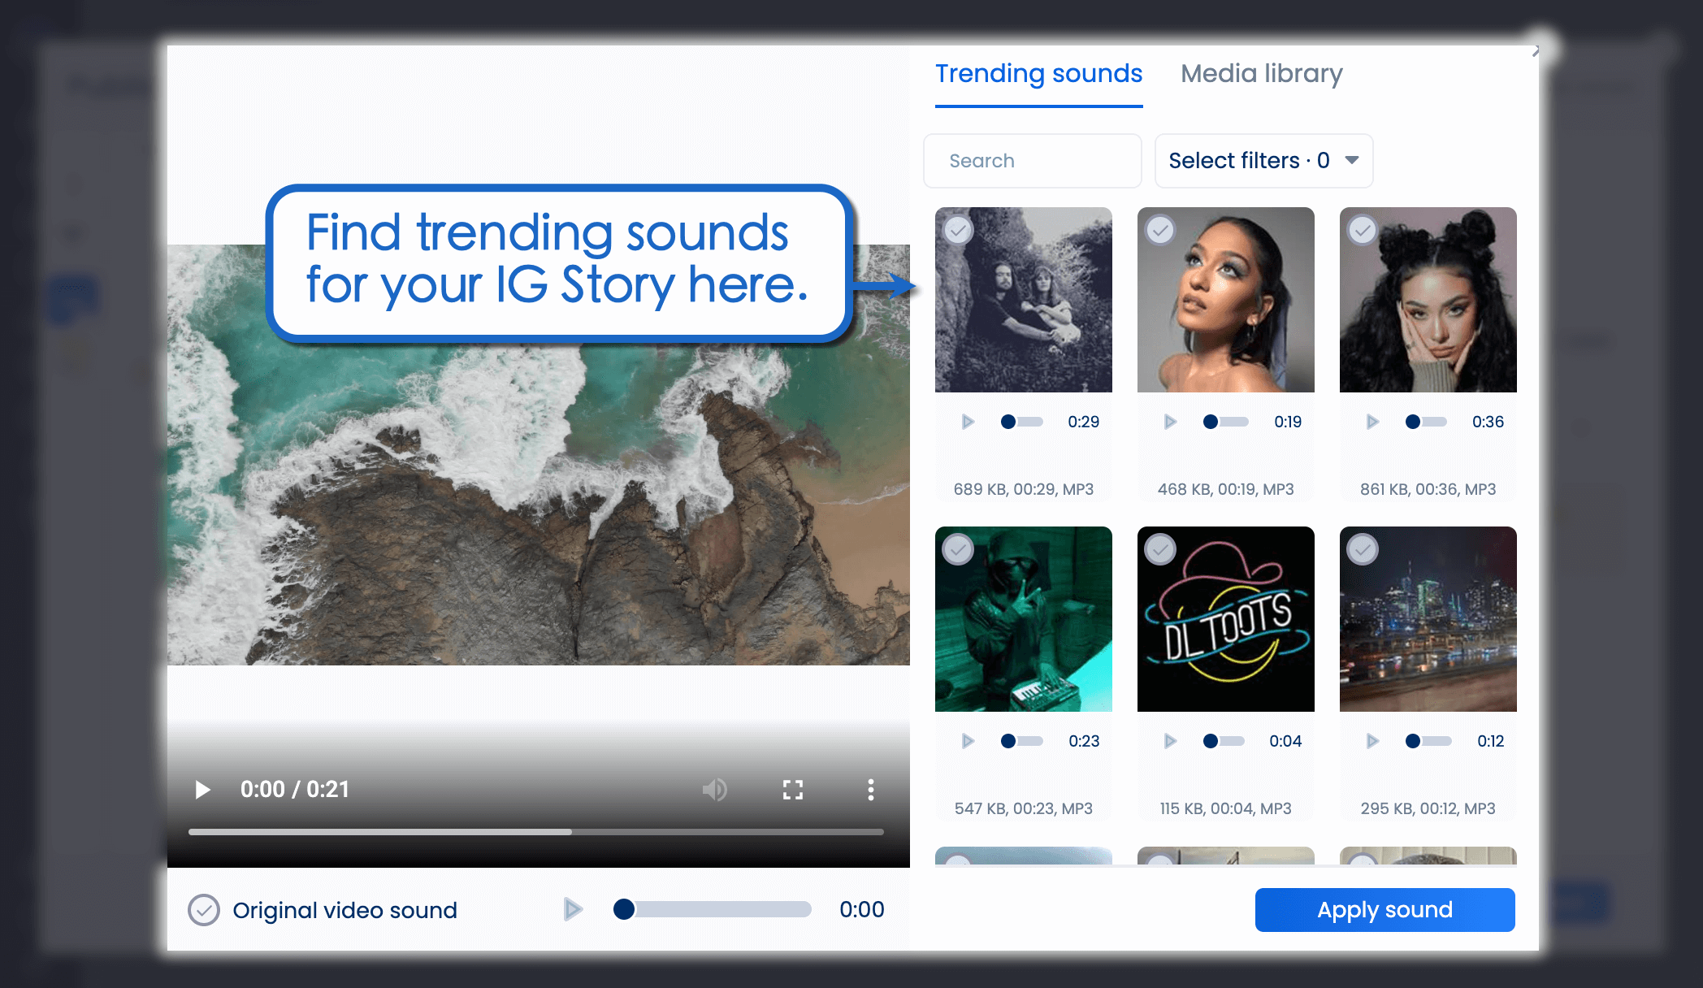Viewport: 1703px width, 988px height.
Task: Play the city skyline 0:12 sound
Action: click(x=1371, y=740)
